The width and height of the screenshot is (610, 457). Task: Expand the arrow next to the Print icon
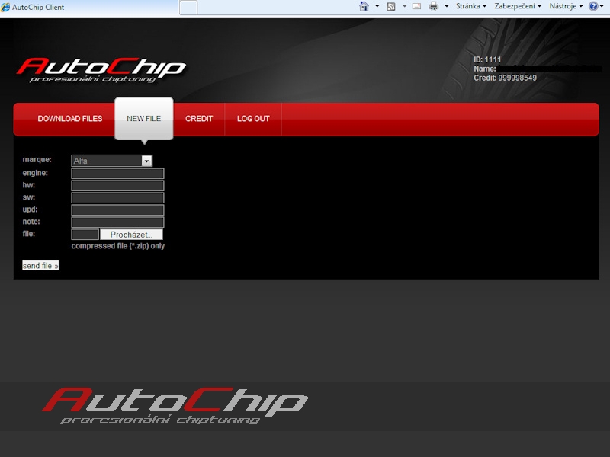(447, 6)
